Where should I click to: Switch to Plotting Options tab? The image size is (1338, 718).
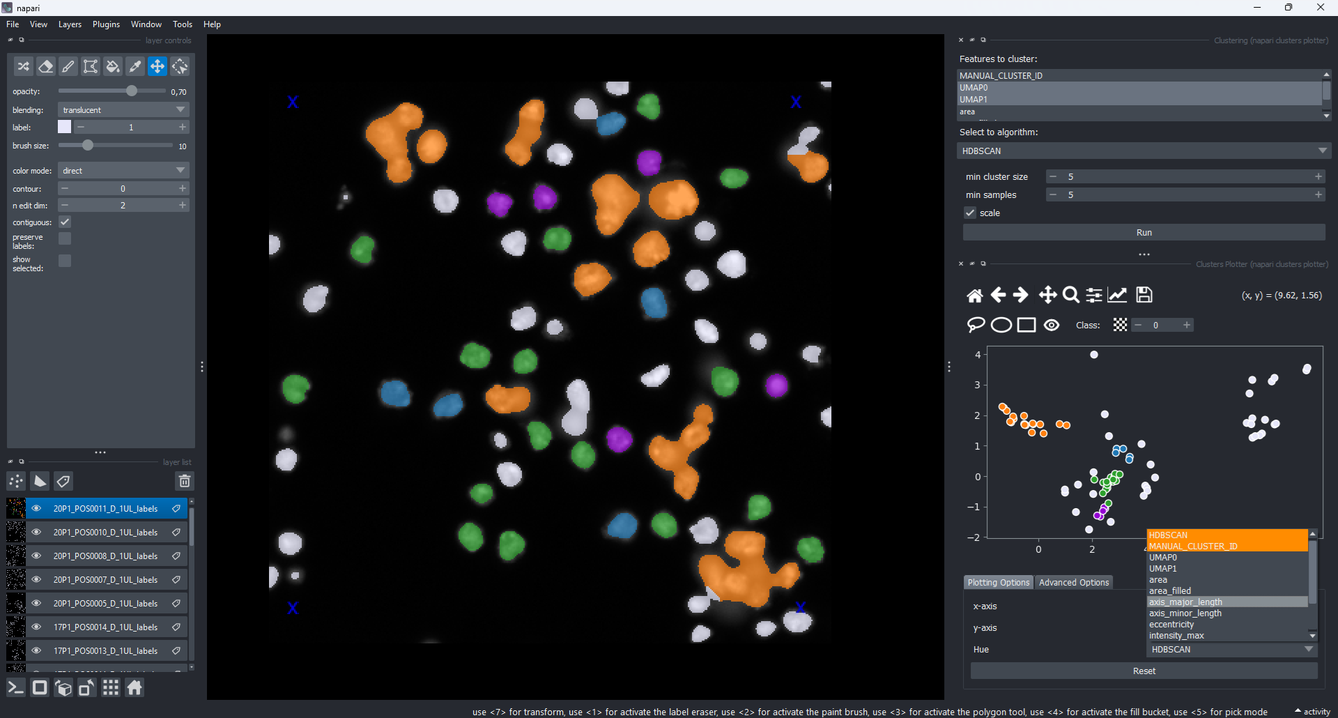998,583
